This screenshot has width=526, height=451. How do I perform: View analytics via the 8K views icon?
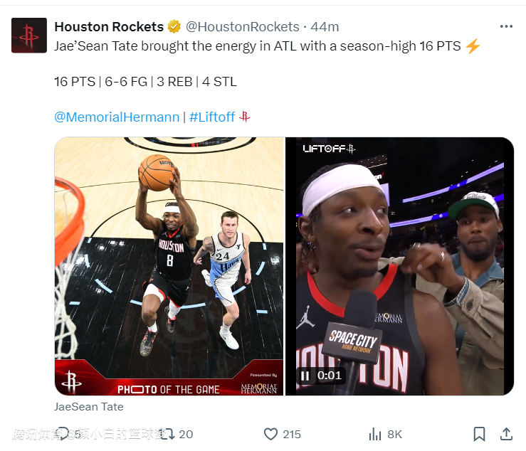(x=375, y=434)
